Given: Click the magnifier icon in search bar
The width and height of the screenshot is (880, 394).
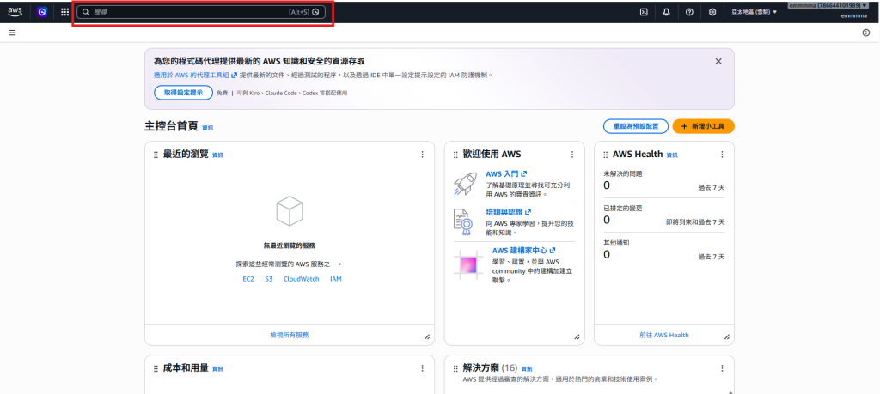Looking at the screenshot, I should pos(86,12).
